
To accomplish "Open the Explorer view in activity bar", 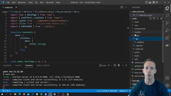I will 167,8.
